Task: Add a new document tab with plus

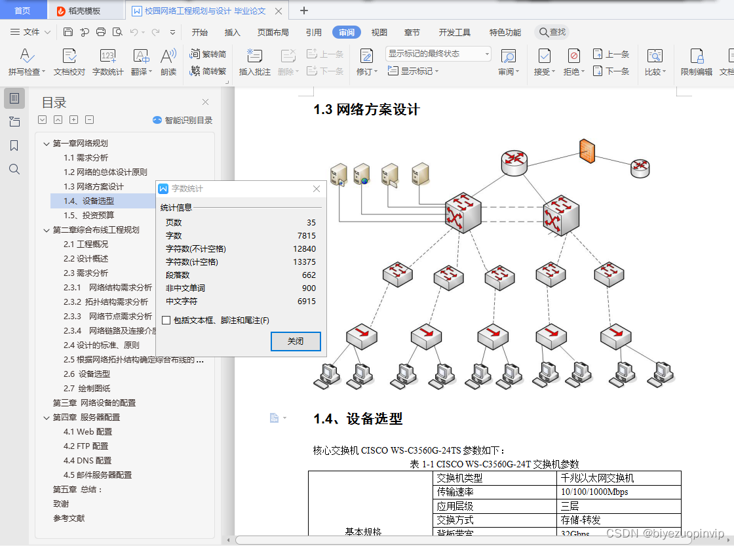Action: coord(304,10)
